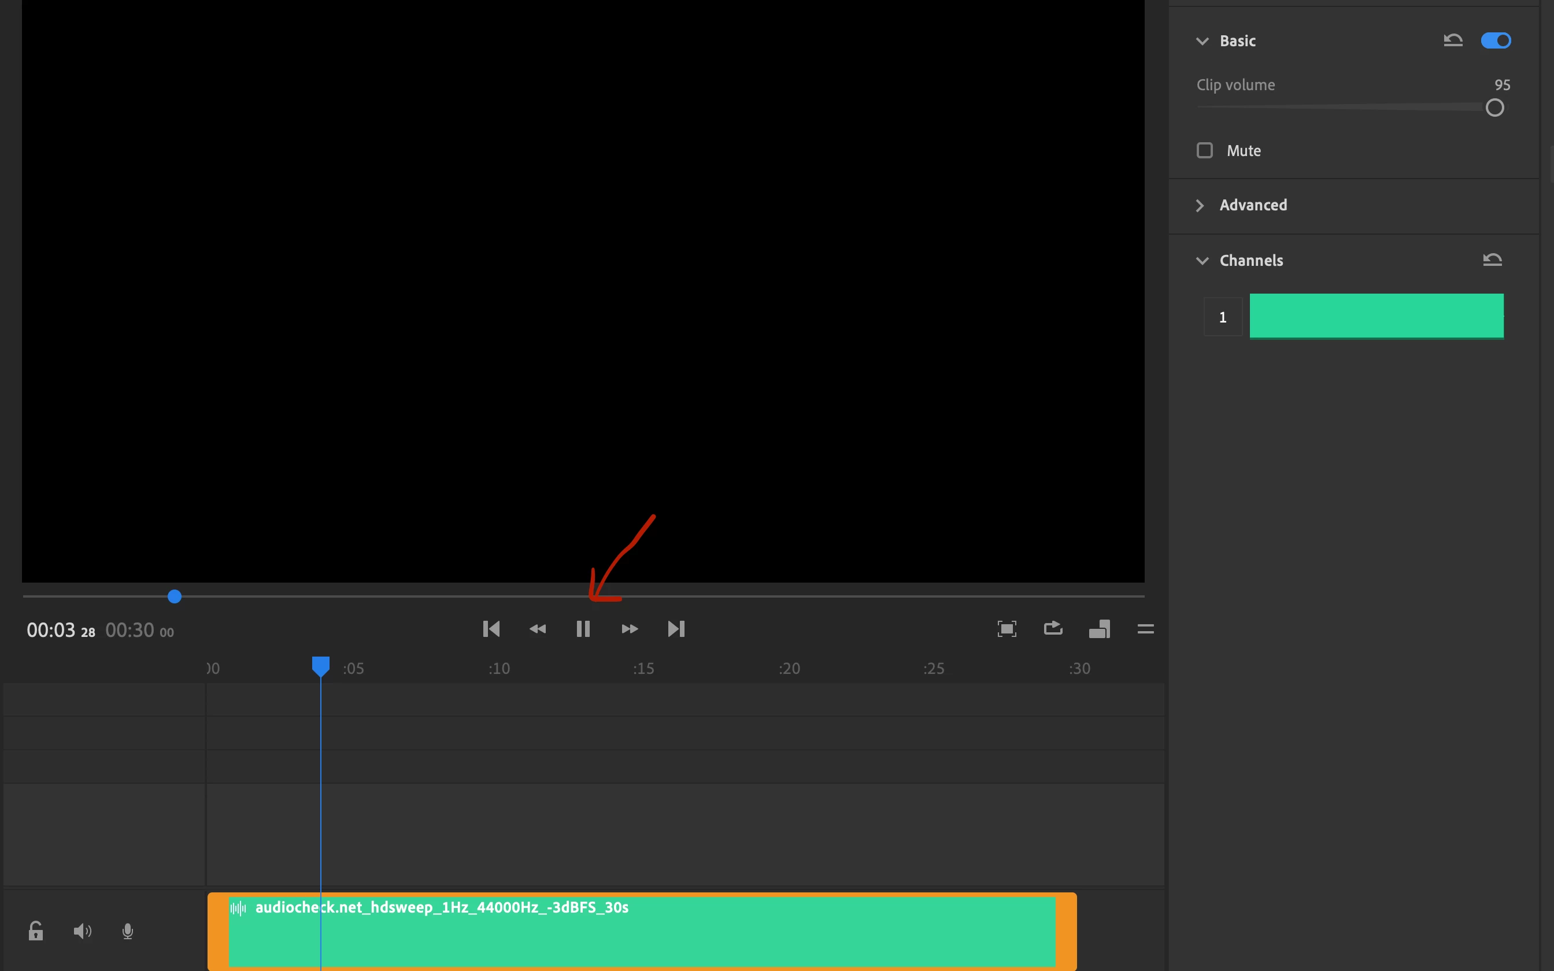Image resolution: width=1554 pixels, height=971 pixels.
Task: Collapse the Basic section
Action: (1202, 41)
